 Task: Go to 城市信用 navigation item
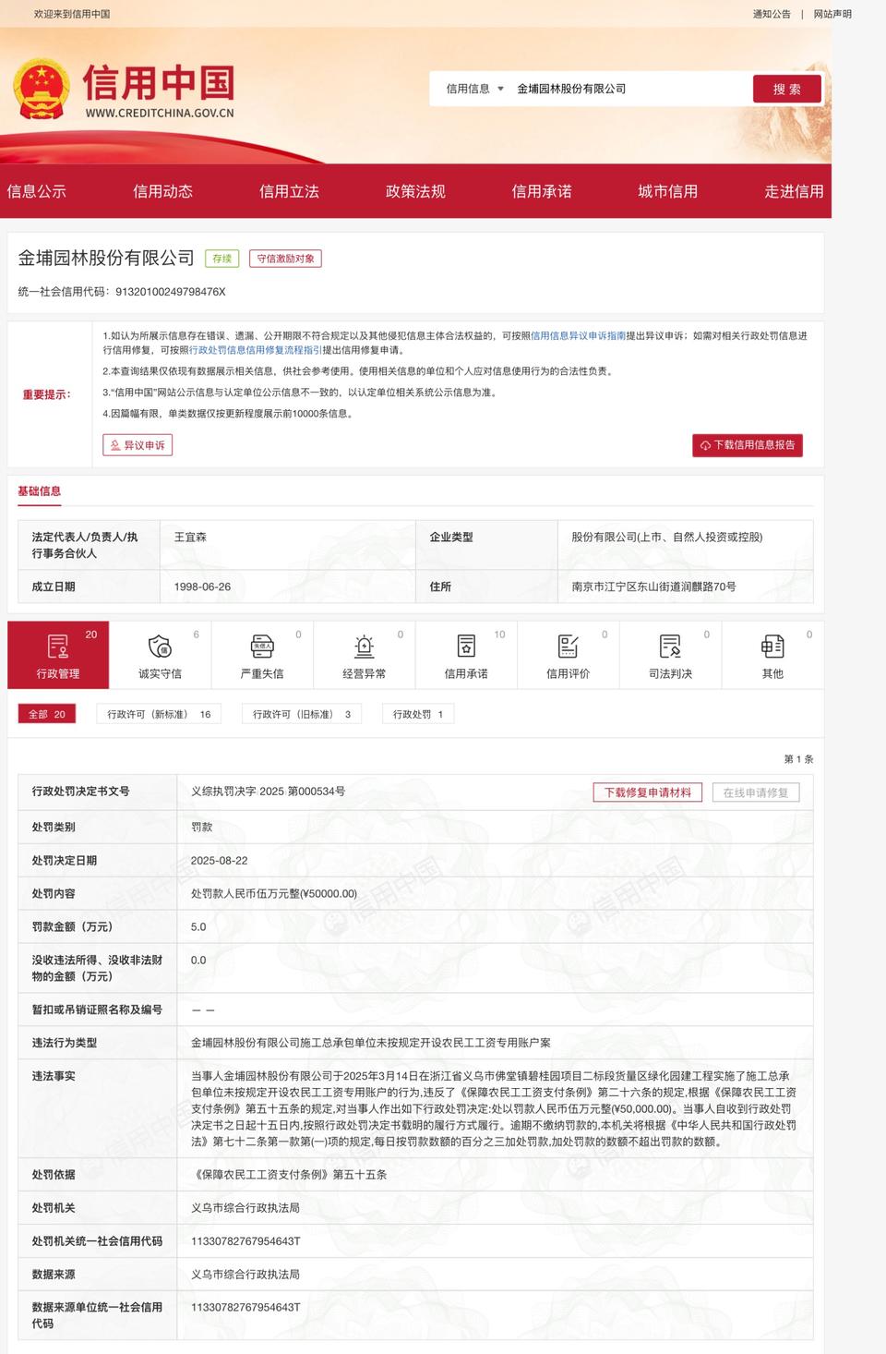pos(668,191)
